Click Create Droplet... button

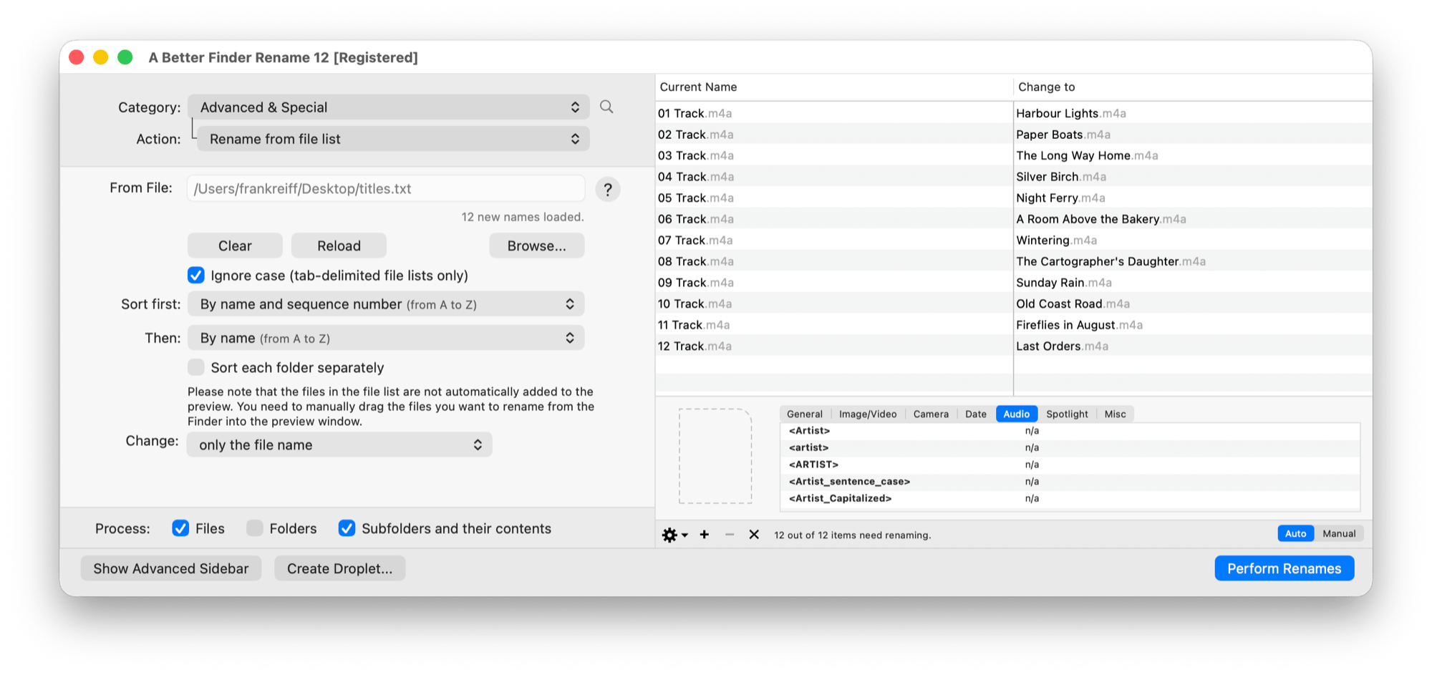(x=339, y=568)
